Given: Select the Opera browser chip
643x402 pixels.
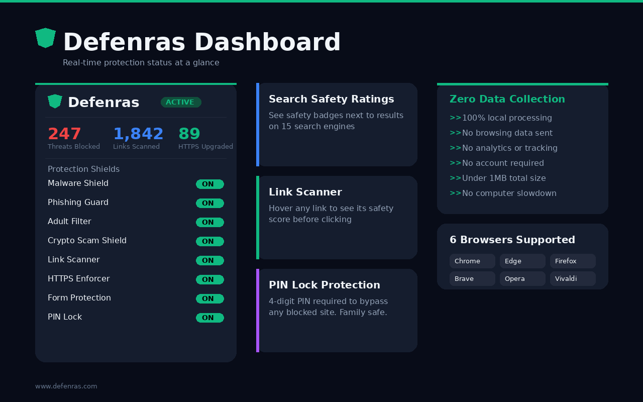Looking at the screenshot, I should [522, 279].
